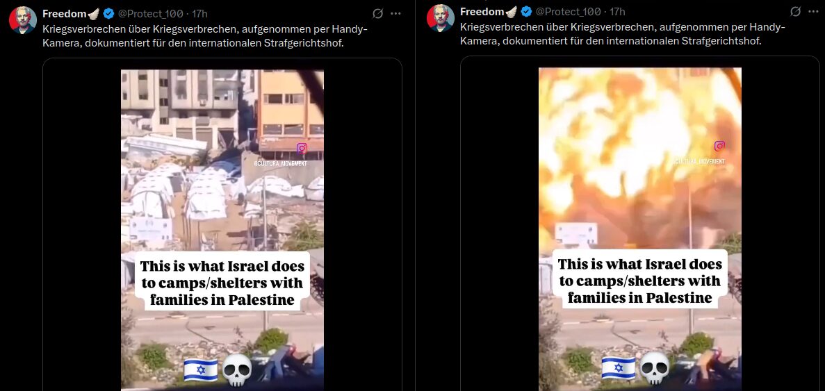Click the blue verified badge in the left tweet

(108, 14)
